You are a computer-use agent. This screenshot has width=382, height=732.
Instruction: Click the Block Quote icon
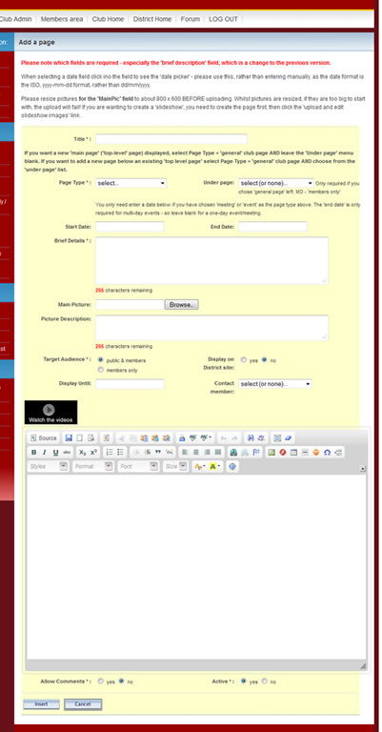158,453
